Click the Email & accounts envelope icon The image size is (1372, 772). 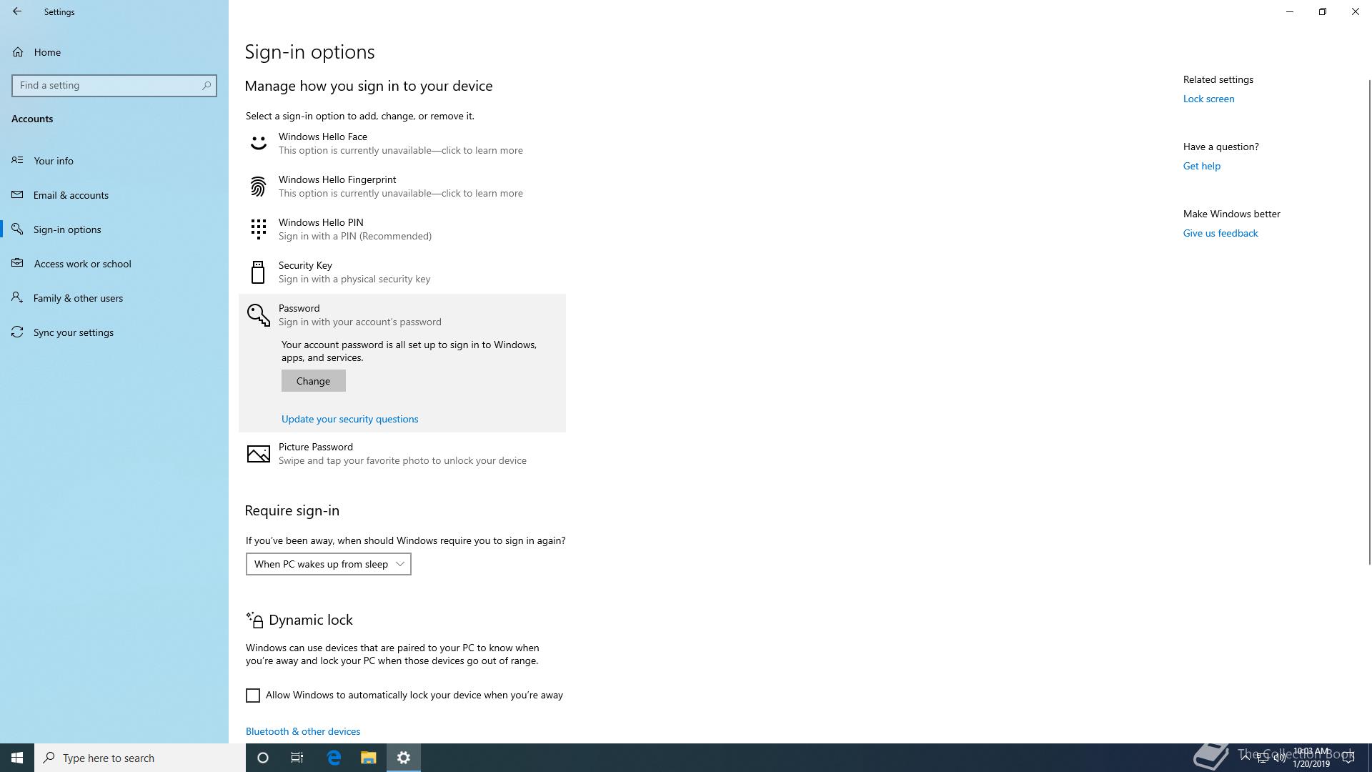(18, 194)
